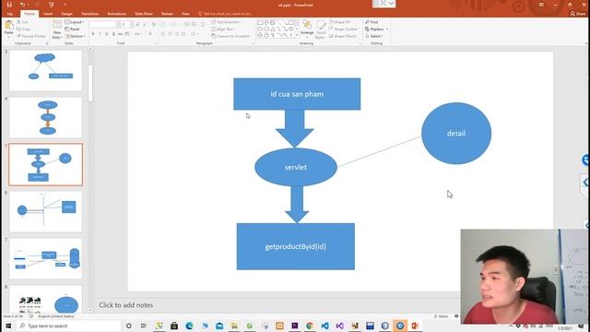Open Microsoft Store from the taskbar

tap(174, 326)
